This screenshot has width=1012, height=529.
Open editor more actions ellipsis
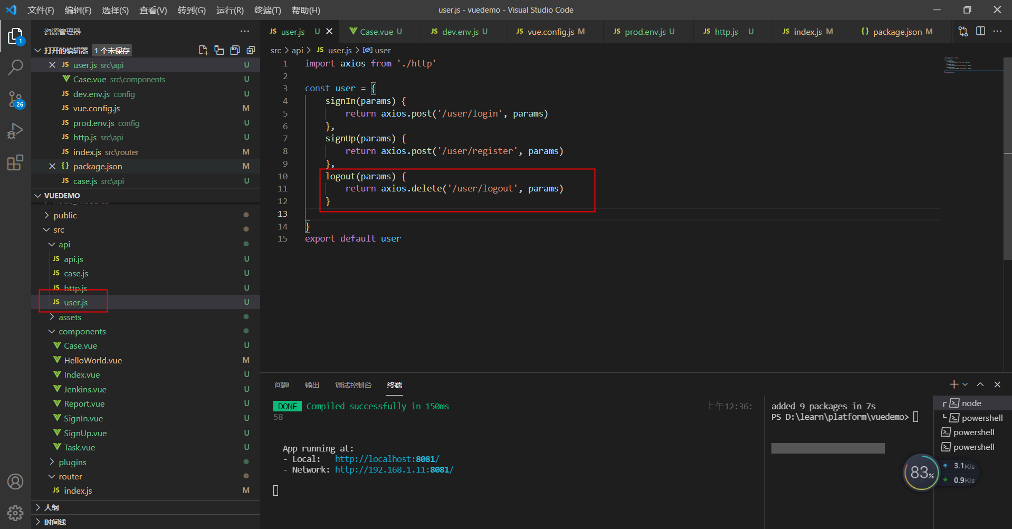997,31
